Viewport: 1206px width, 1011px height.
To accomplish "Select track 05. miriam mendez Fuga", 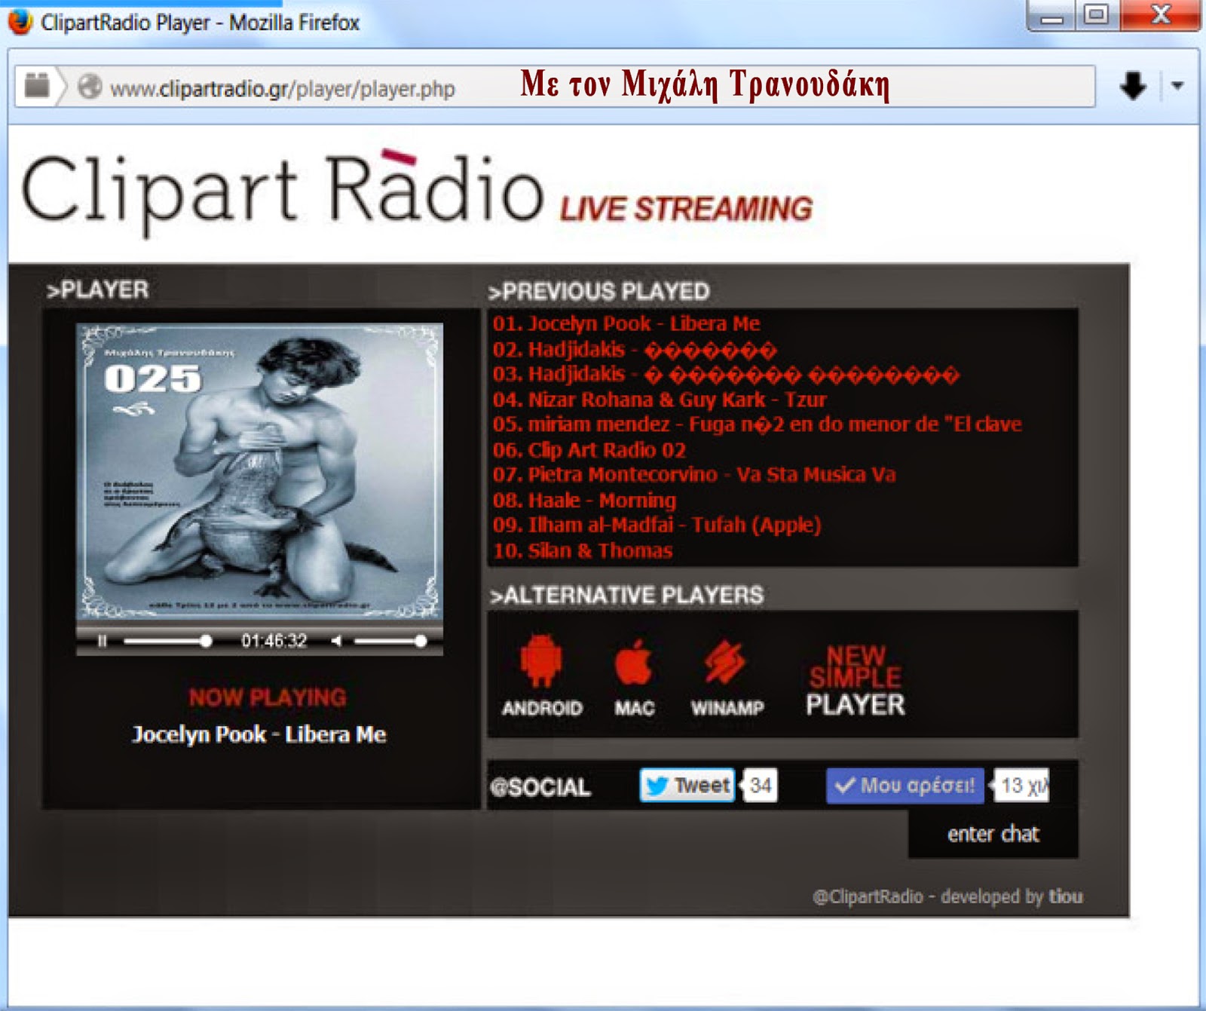I will coord(757,424).
